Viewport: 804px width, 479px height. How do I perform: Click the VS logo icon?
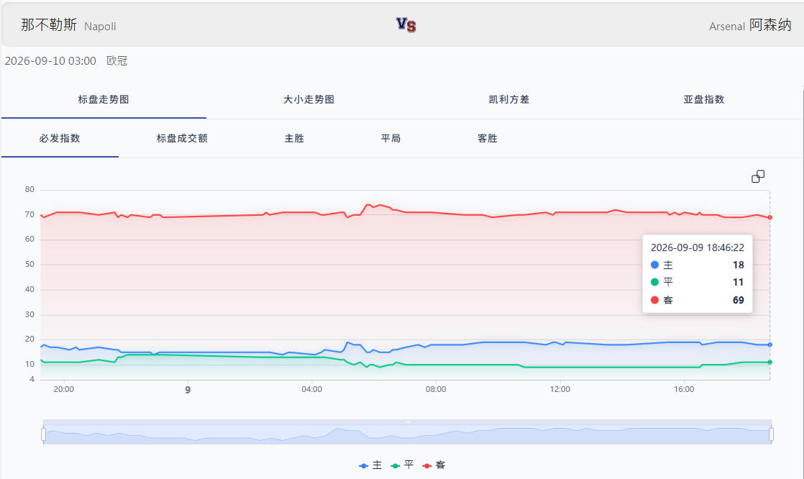tap(406, 24)
